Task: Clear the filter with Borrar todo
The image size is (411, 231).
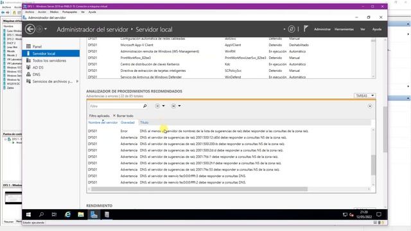Action: (x=123, y=116)
